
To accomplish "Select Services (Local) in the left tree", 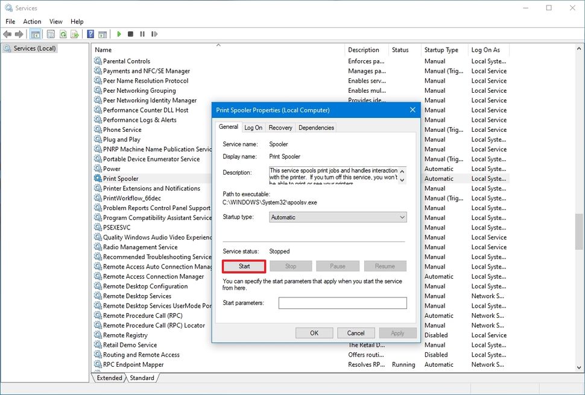I will (30, 48).
